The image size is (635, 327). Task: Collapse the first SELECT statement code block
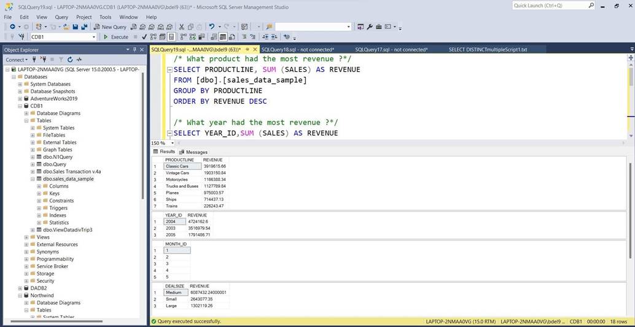click(x=169, y=70)
